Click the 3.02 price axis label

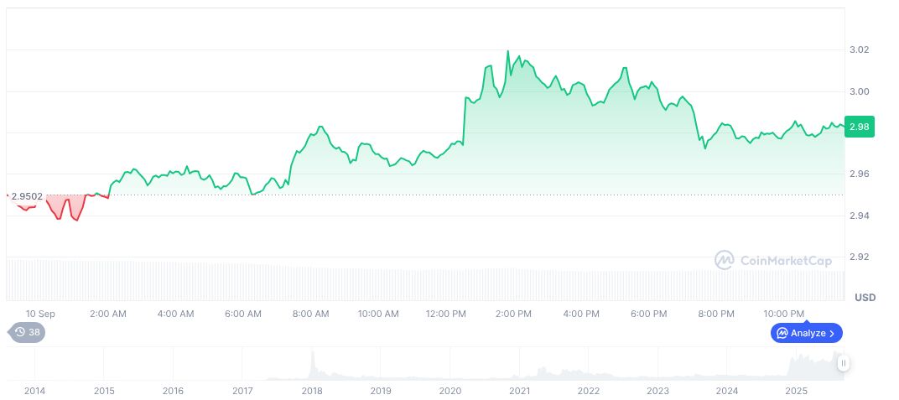coord(859,50)
